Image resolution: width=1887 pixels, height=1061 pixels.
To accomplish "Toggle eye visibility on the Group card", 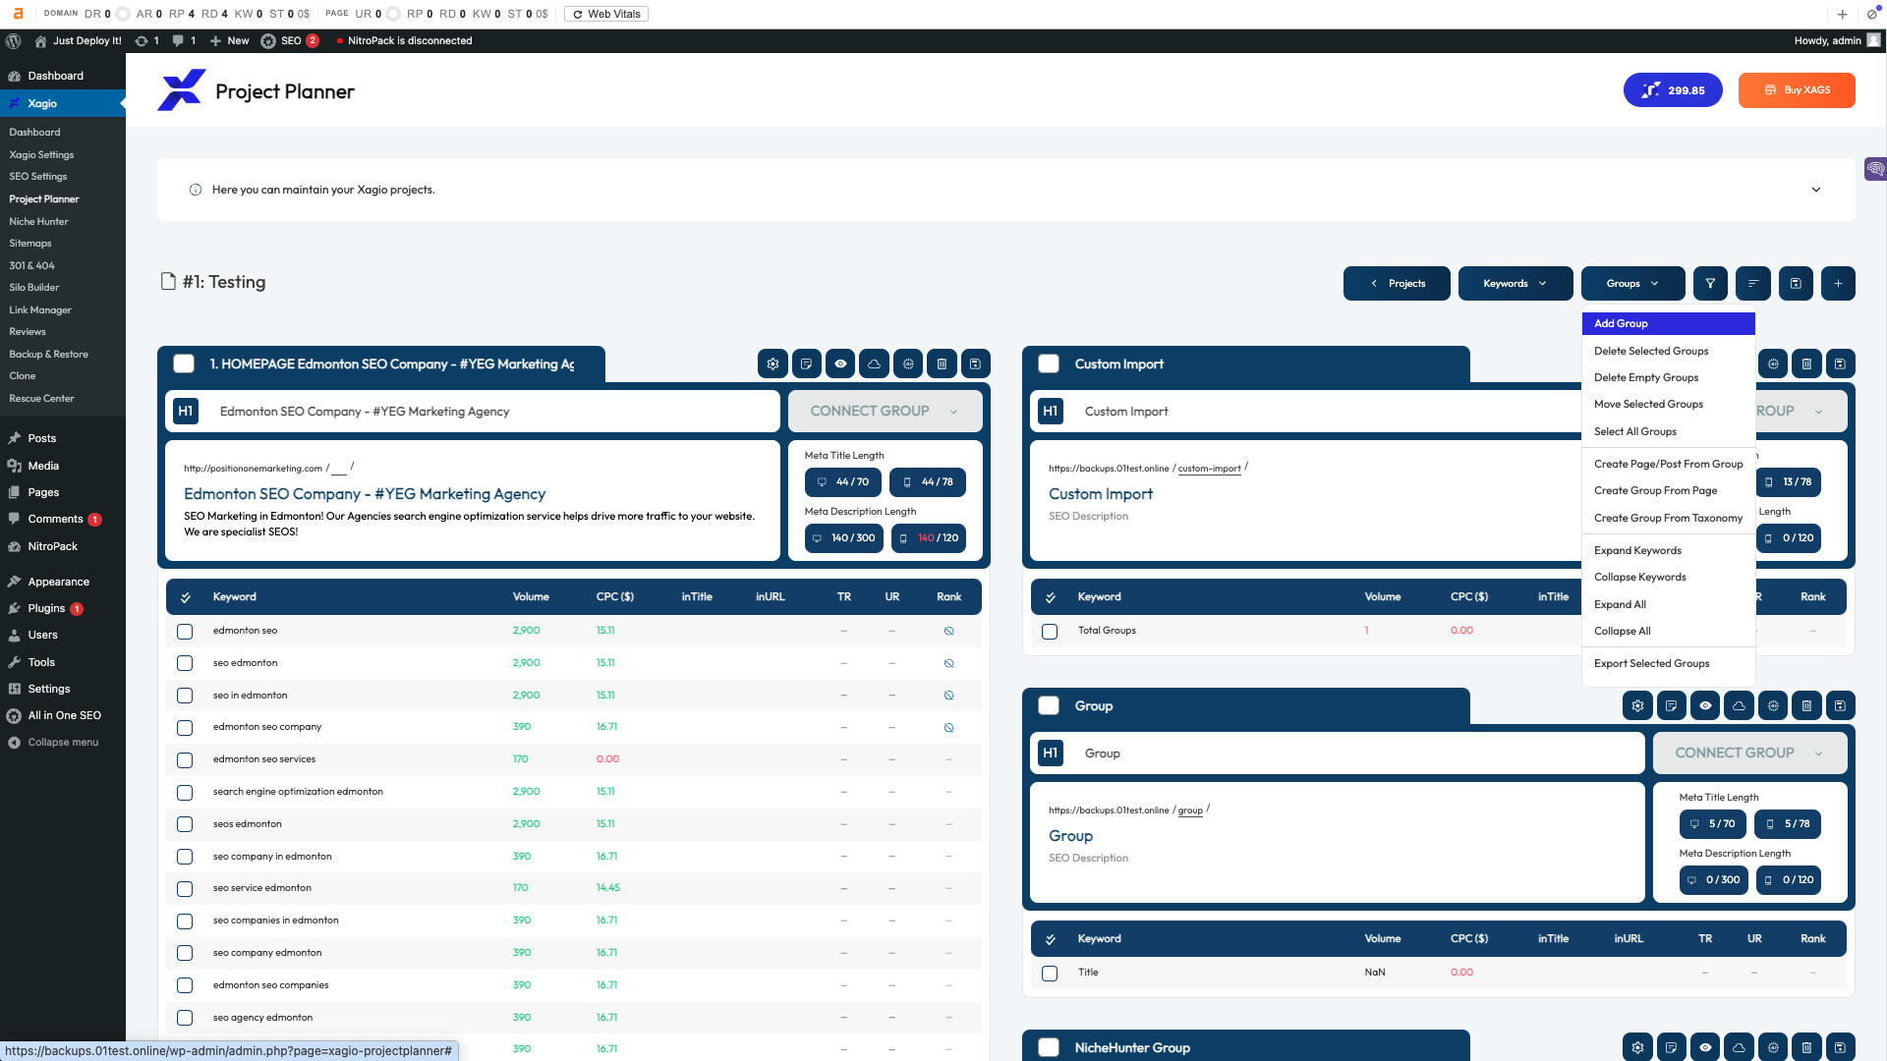I will (x=1705, y=705).
